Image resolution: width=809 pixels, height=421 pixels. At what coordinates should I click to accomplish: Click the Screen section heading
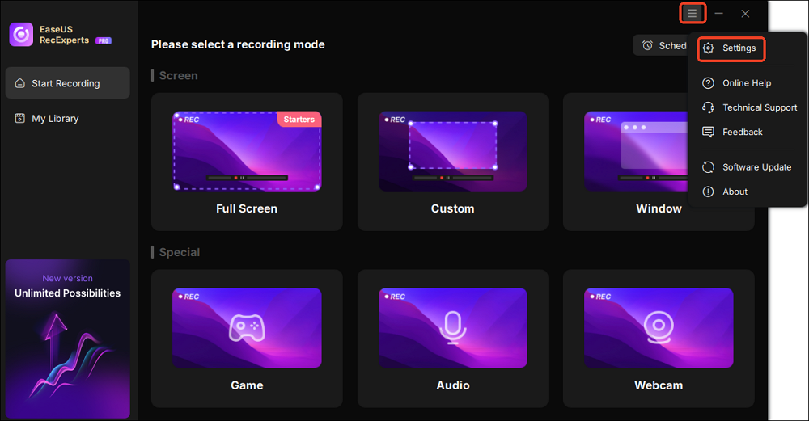click(x=179, y=75)
